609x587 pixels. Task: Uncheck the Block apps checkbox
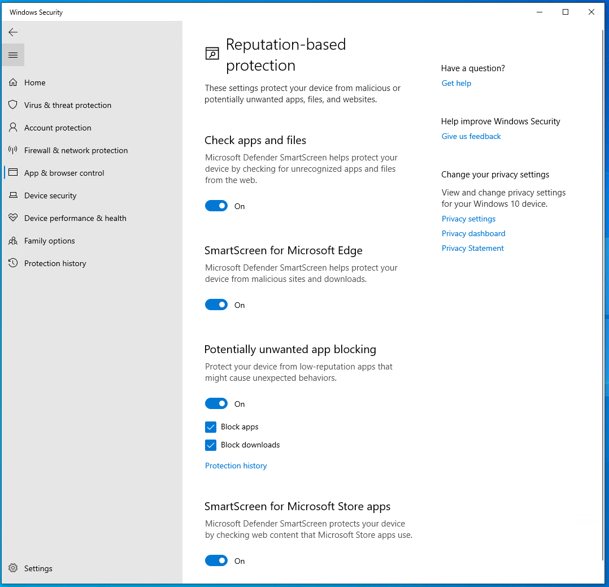[211, 427]
